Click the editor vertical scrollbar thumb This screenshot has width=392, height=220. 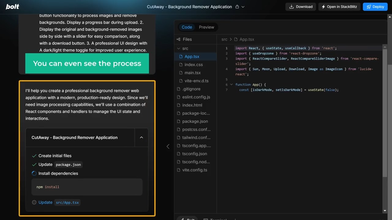[385, 113]
